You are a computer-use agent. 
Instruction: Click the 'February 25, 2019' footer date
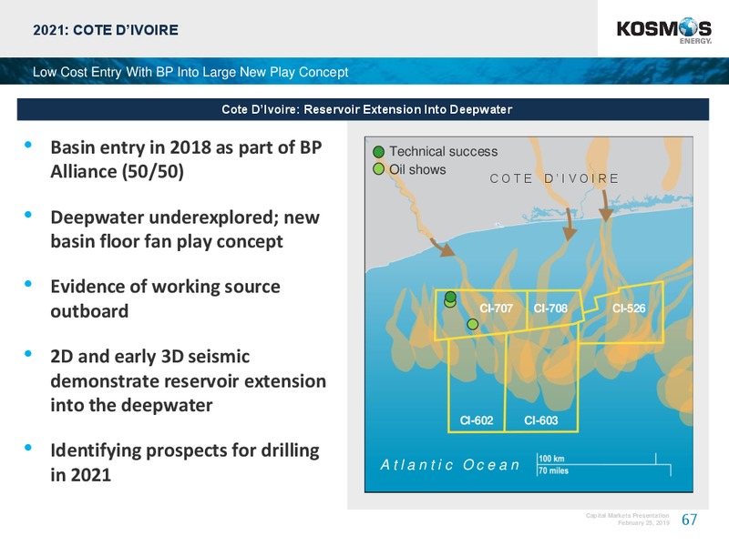[643, 522]
